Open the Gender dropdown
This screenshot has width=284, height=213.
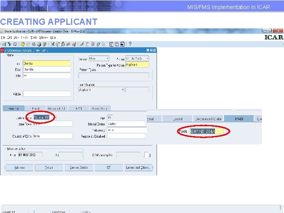tap(99, 58)
